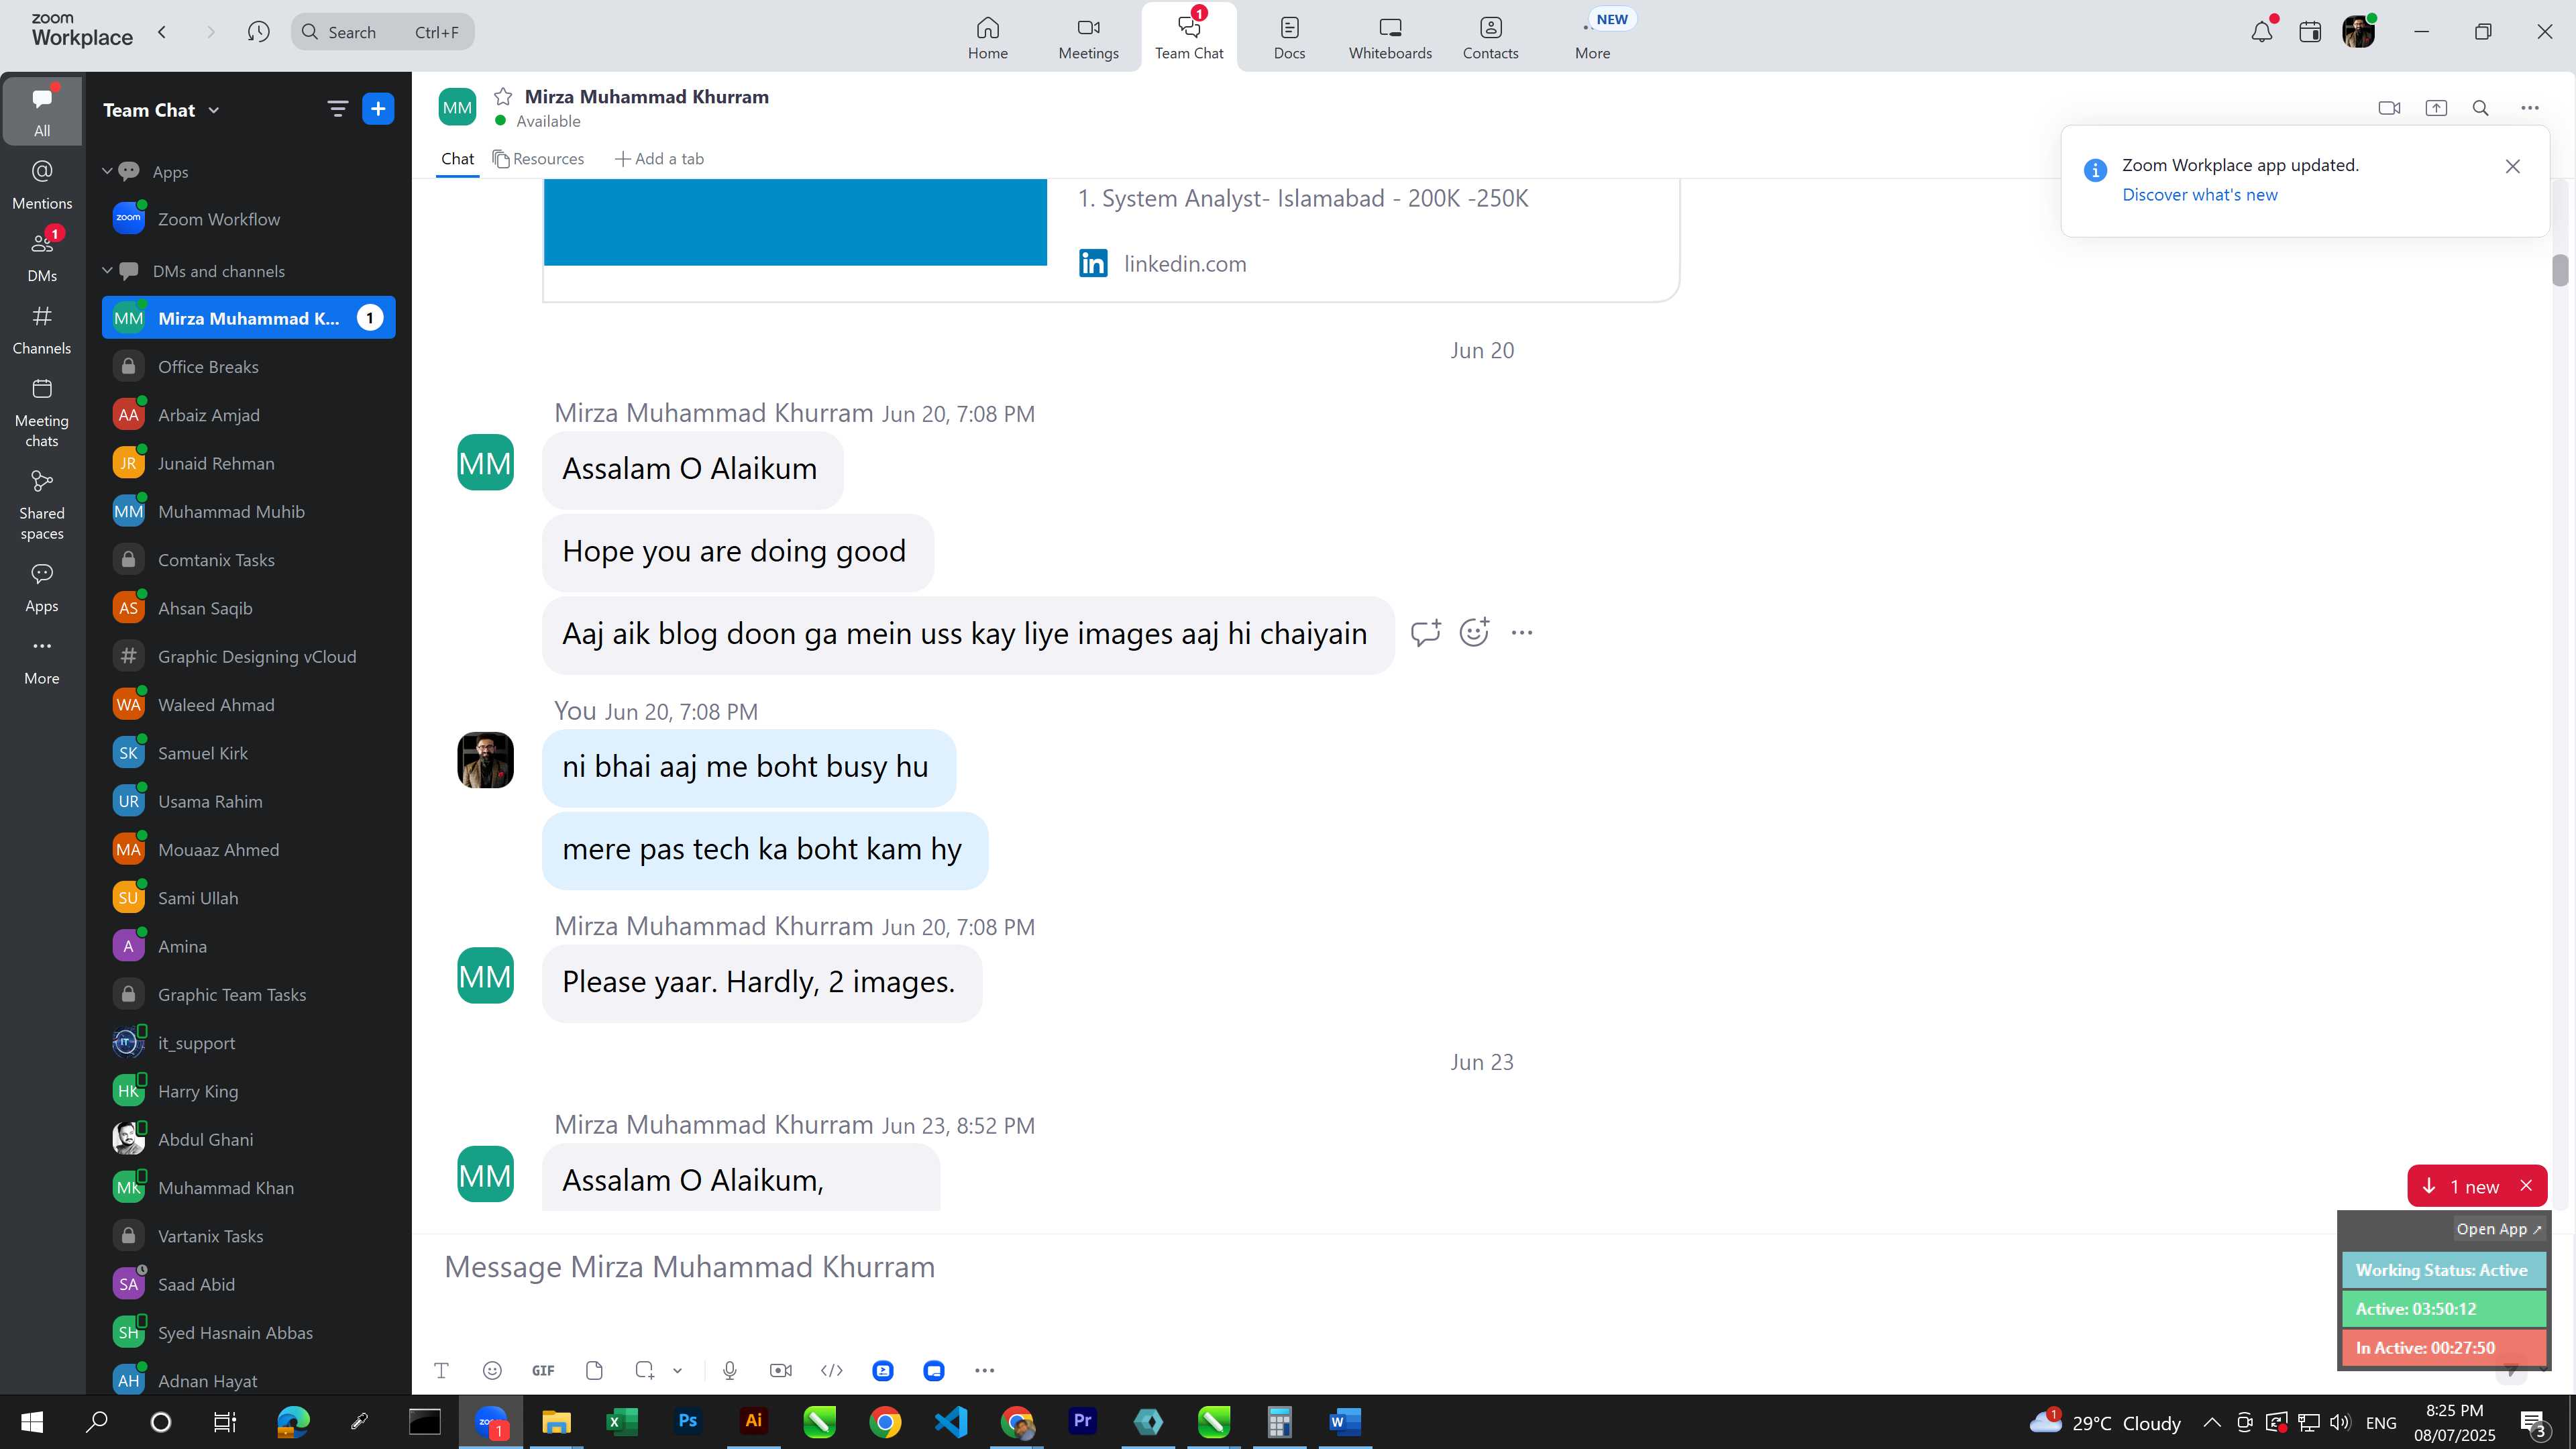Start a video meeting with Mirza Muhammad Khurram

tap(2388, 108)
